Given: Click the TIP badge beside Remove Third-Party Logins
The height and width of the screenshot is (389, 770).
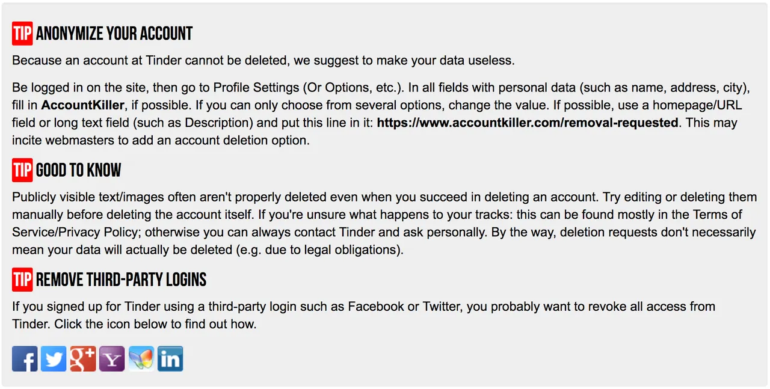Looking at the screenshot, I should click(22, 280).
